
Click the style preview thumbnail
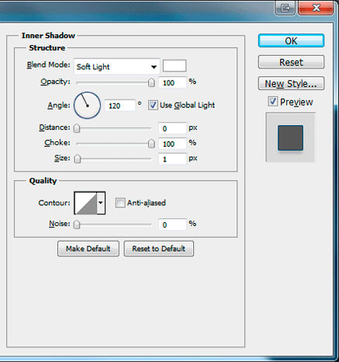click(x=290, y=137)
